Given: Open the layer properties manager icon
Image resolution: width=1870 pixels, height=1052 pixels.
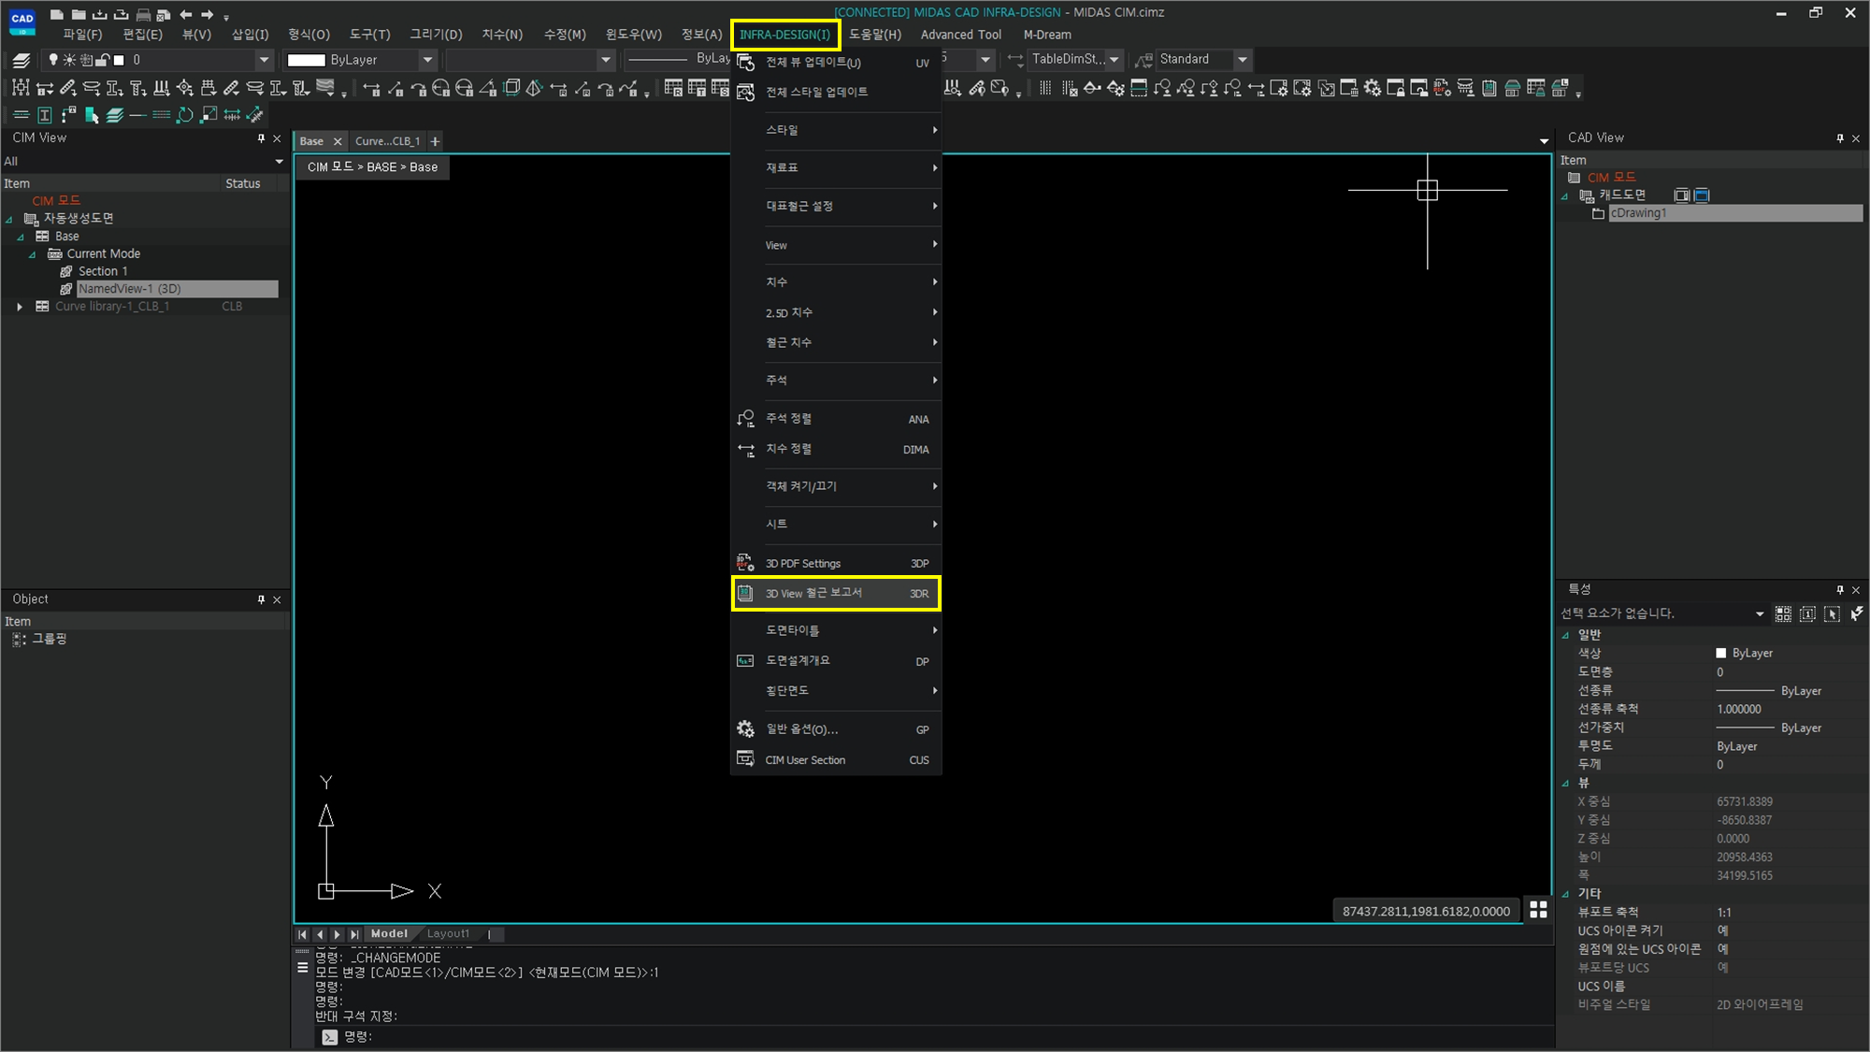Looking at the screenshot, I should coord(21,60).
